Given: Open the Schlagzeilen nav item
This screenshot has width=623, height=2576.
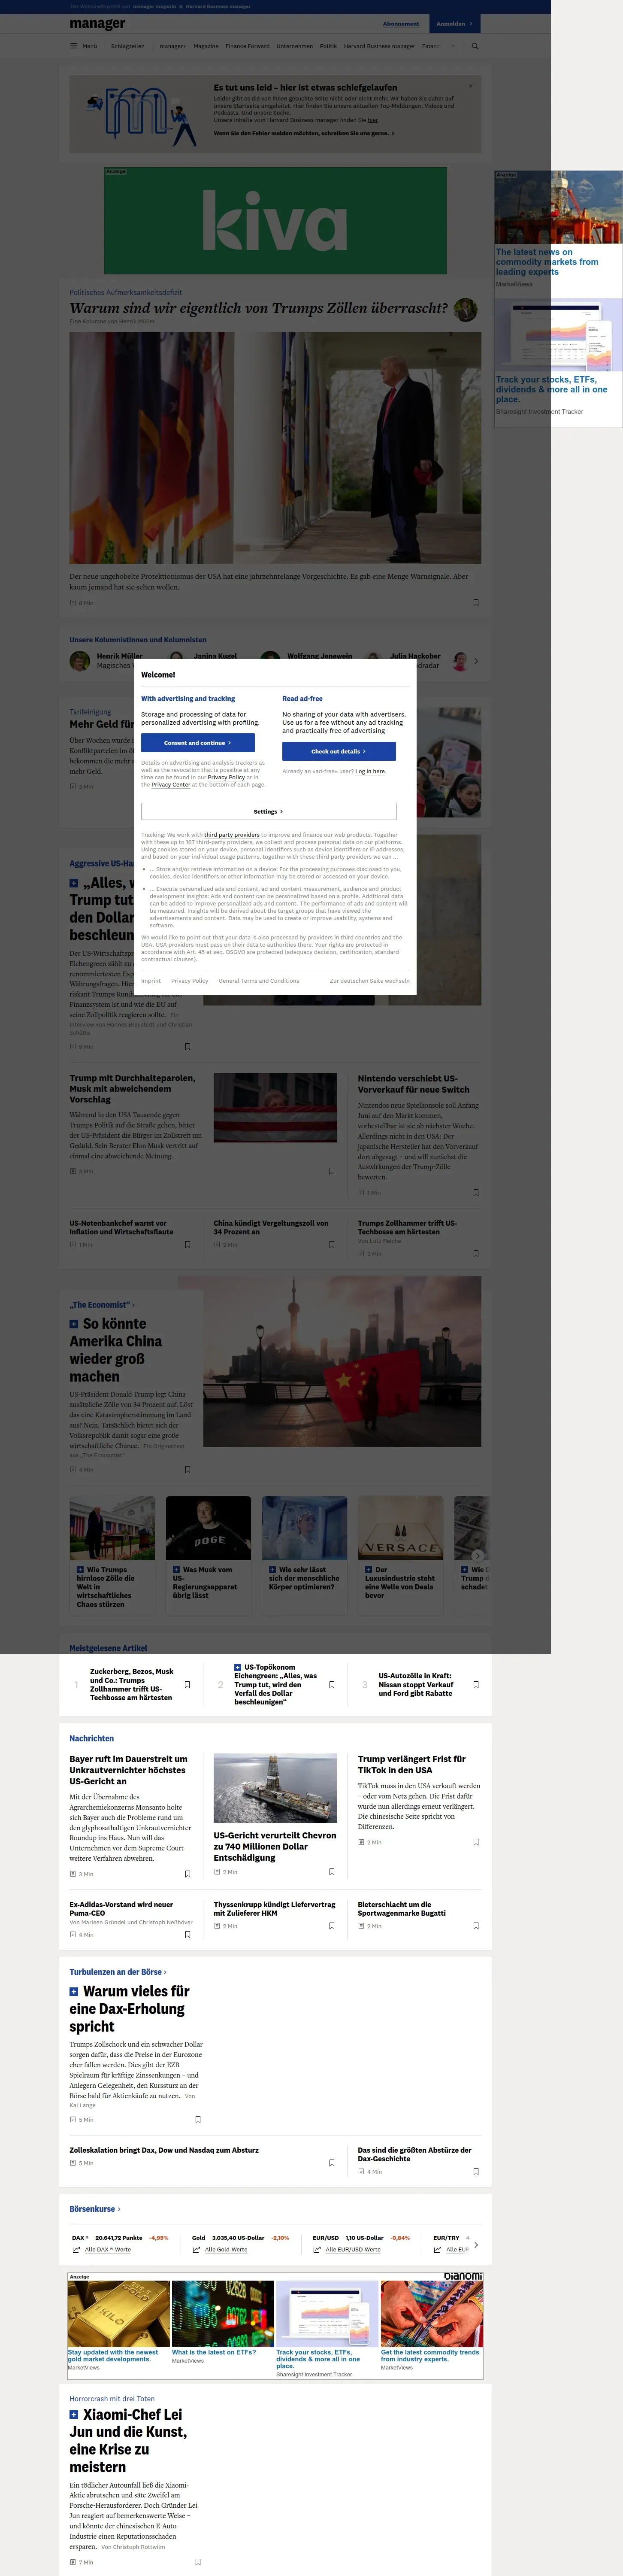Looking at the screenshot, I should (x=128, y=46).
